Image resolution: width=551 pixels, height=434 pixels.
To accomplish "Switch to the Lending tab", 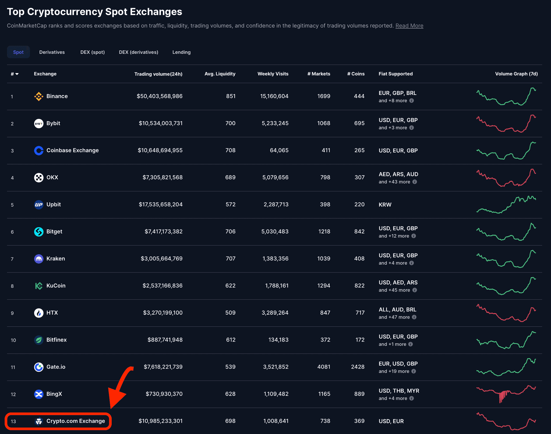I will (x=181, y=52).
